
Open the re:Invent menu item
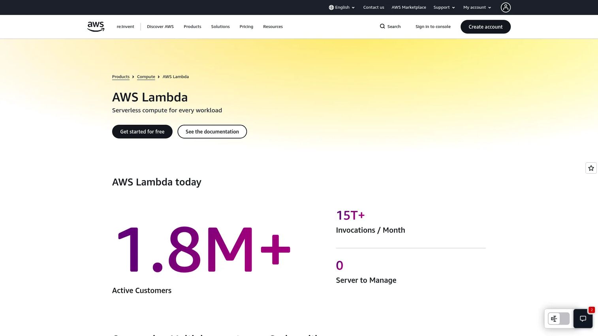tap(125, 27)
